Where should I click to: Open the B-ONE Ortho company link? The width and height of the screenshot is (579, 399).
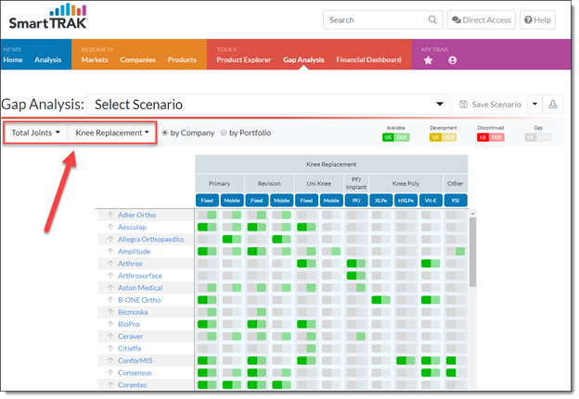coord(139,300)
